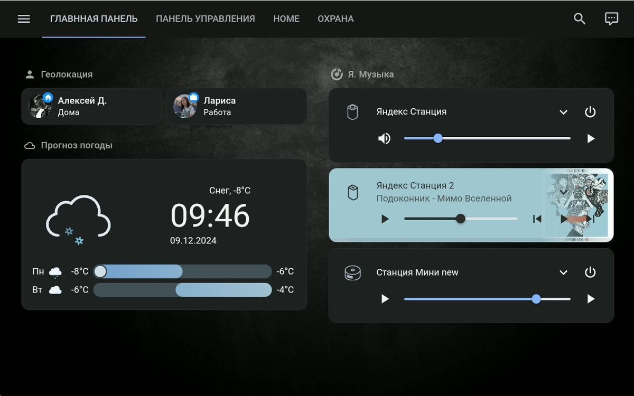634x396 pixels.
Task: Click the Работа status under Лариса
Action: click(217, 112)
